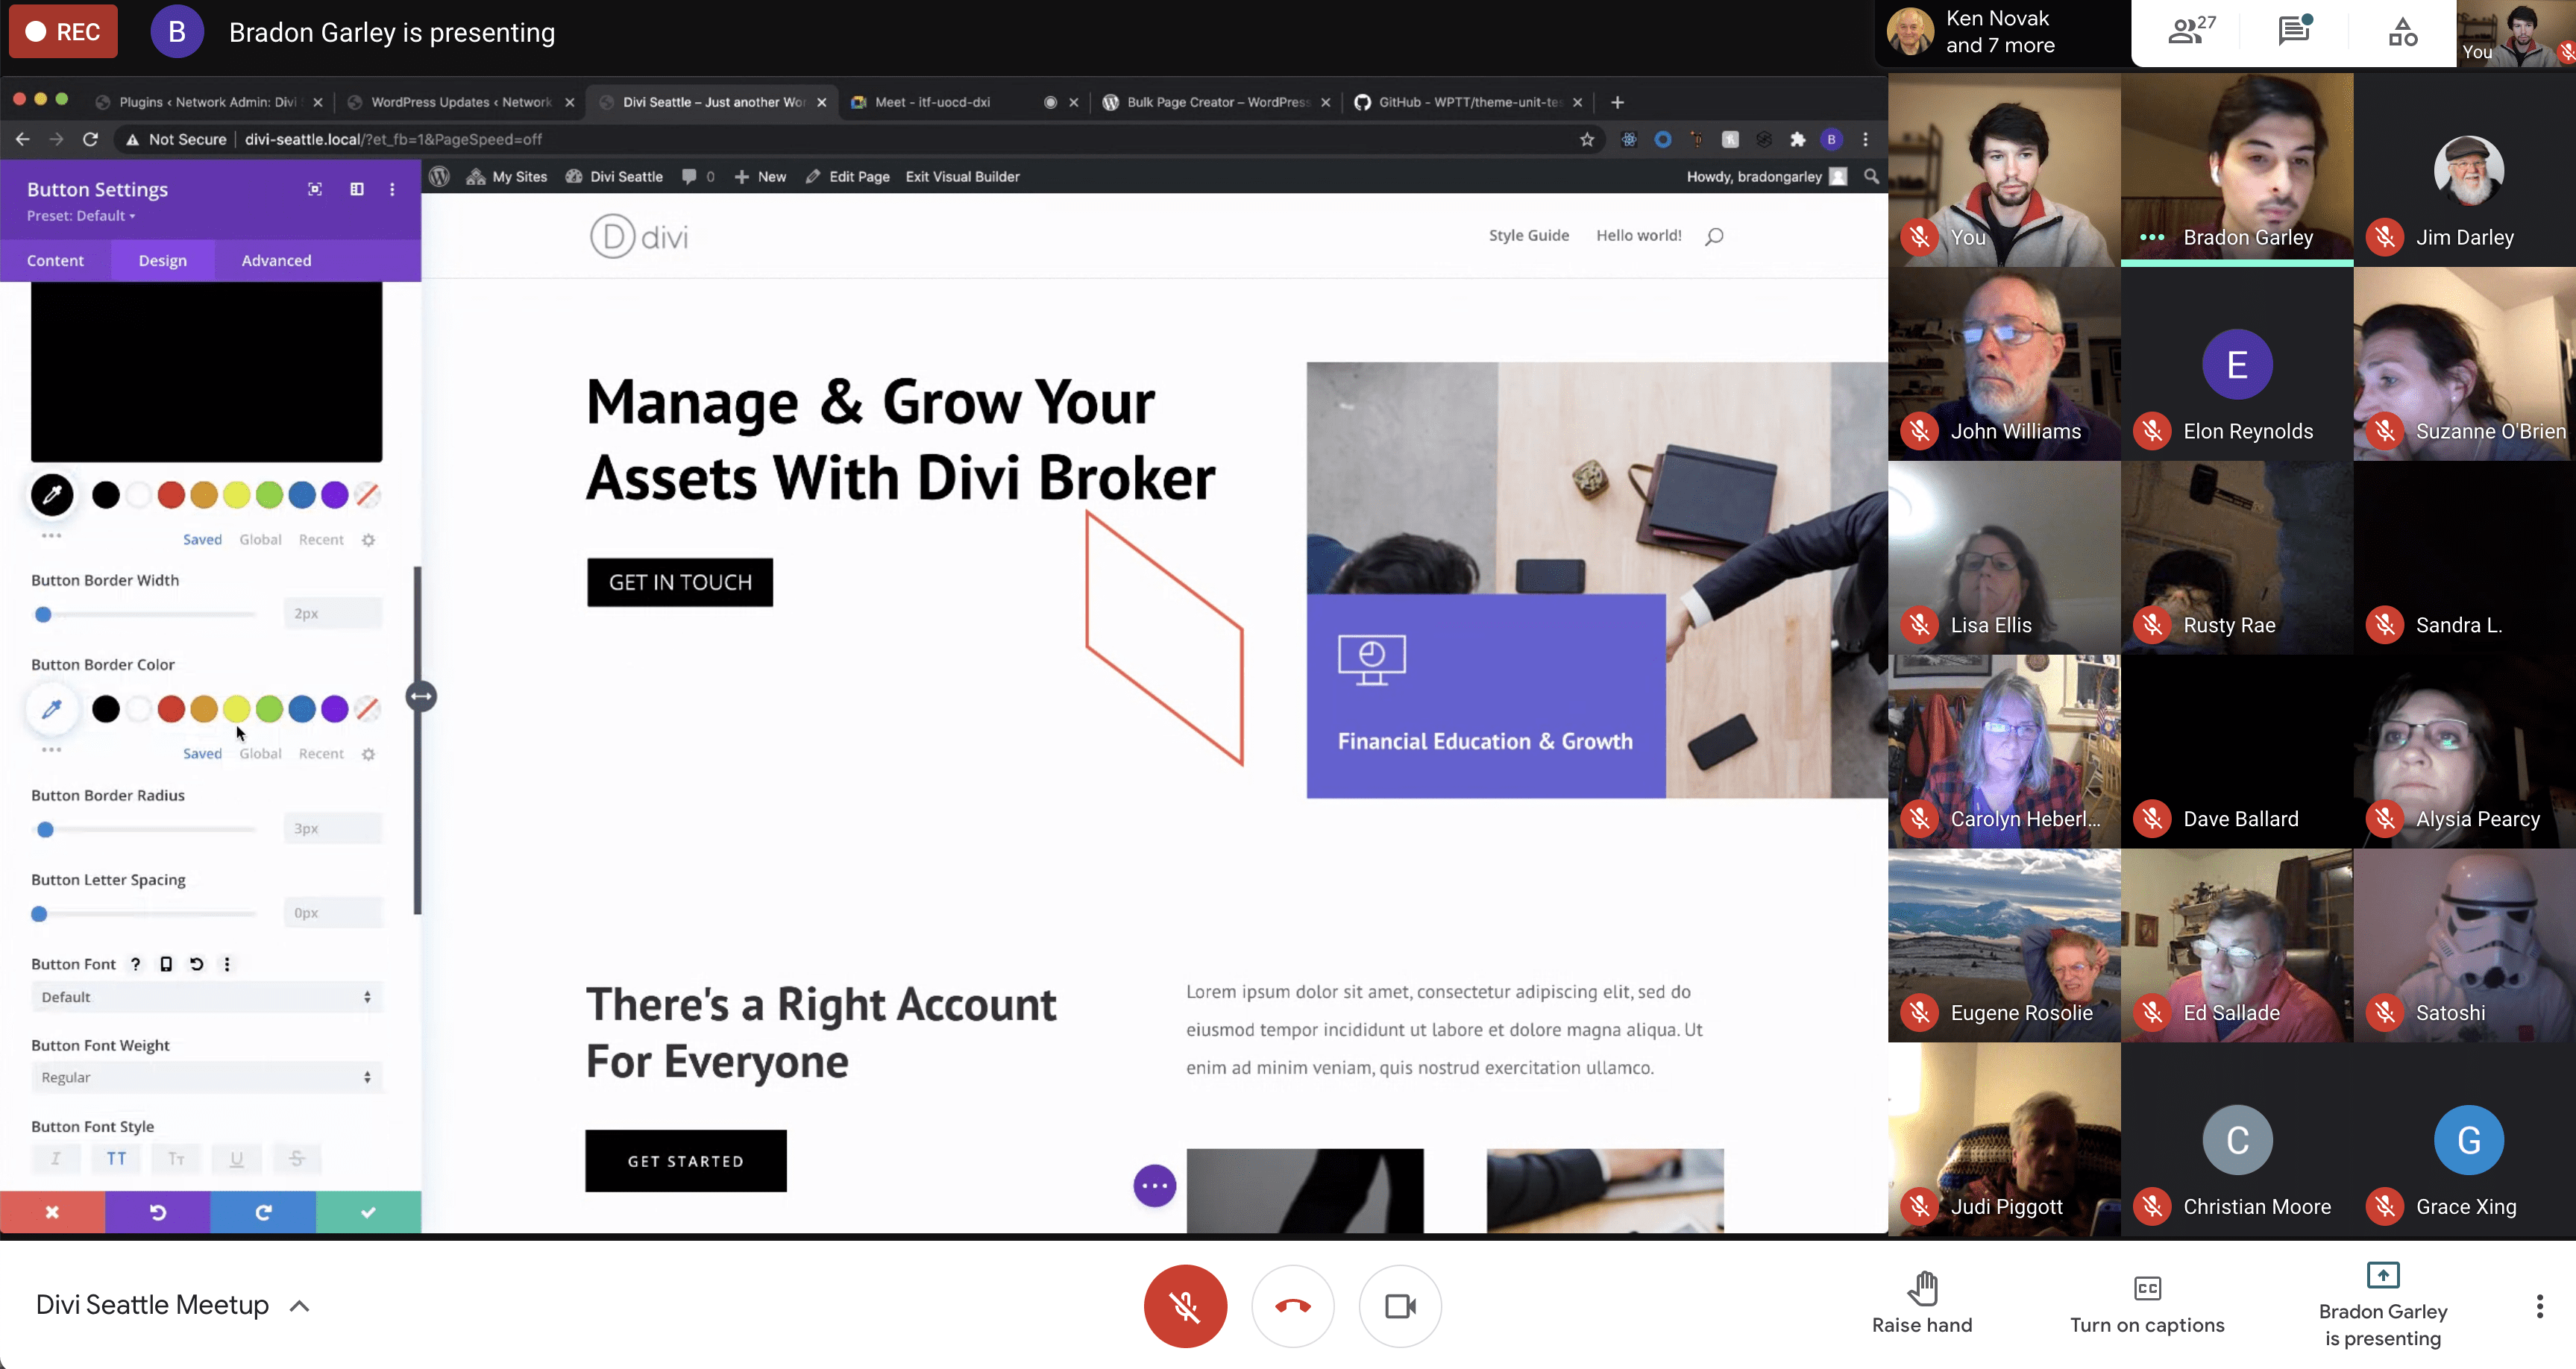The width and height of the screenshot is (2576, 1369).
Task: Expand the Button Border Color saved swatches
Action: [49, 751]
